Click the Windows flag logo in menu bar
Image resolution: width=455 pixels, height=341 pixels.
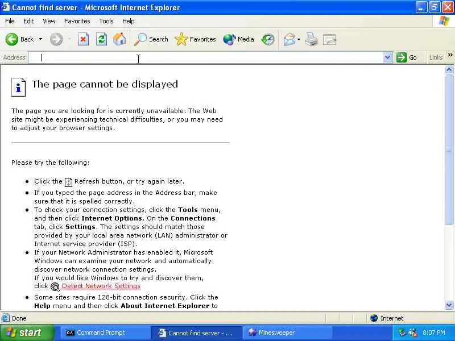[444, 21]
